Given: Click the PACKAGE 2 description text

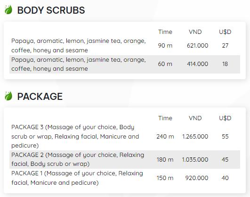Looking at the screenshot, I should 78,159.
